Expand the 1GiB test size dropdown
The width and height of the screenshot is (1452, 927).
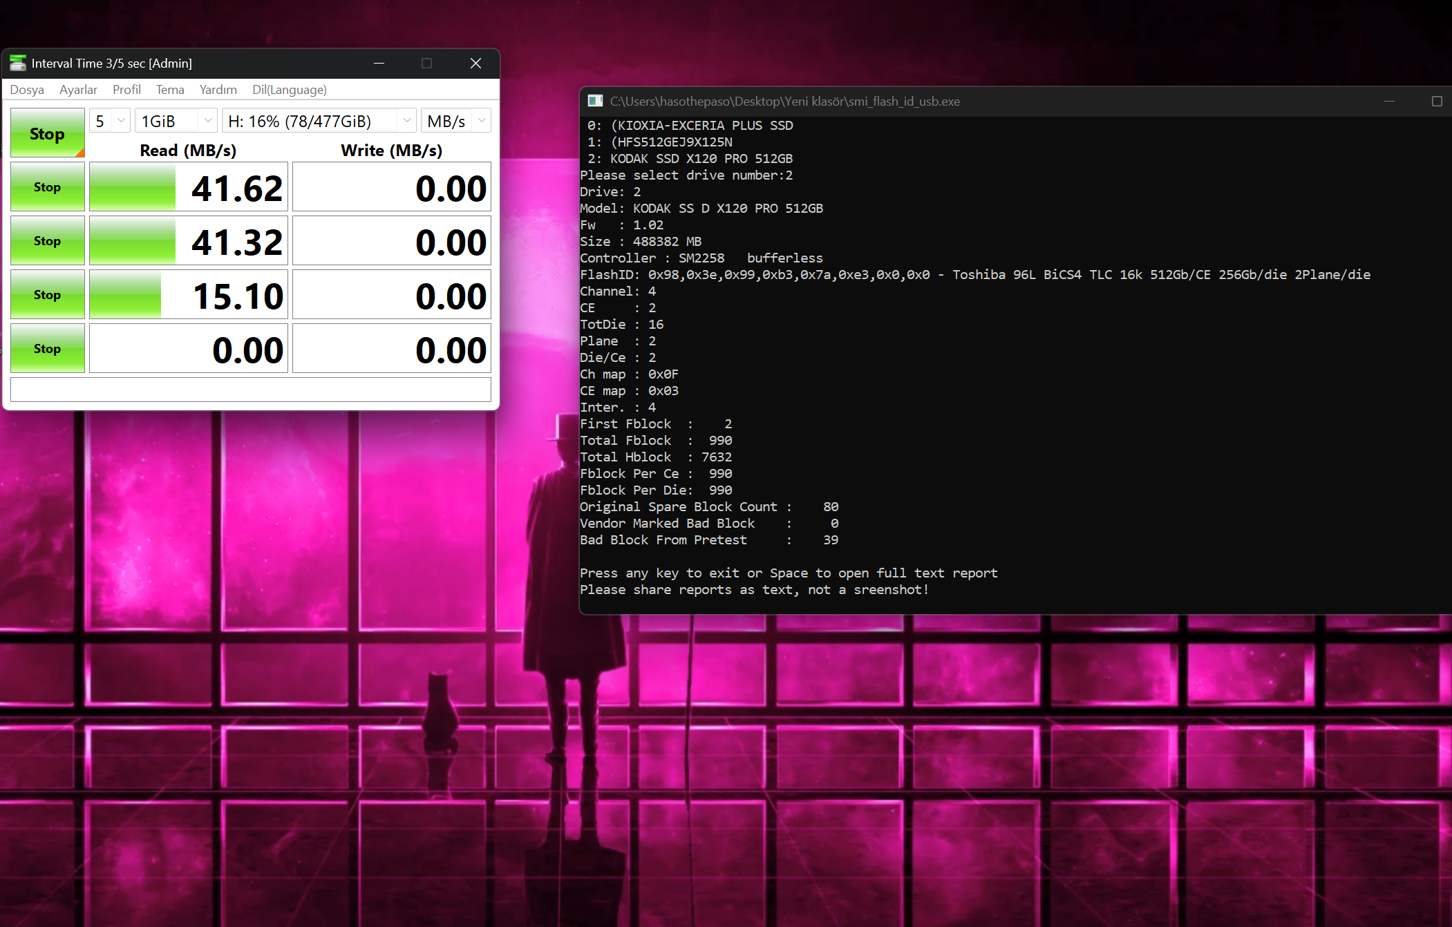(176, 121)
